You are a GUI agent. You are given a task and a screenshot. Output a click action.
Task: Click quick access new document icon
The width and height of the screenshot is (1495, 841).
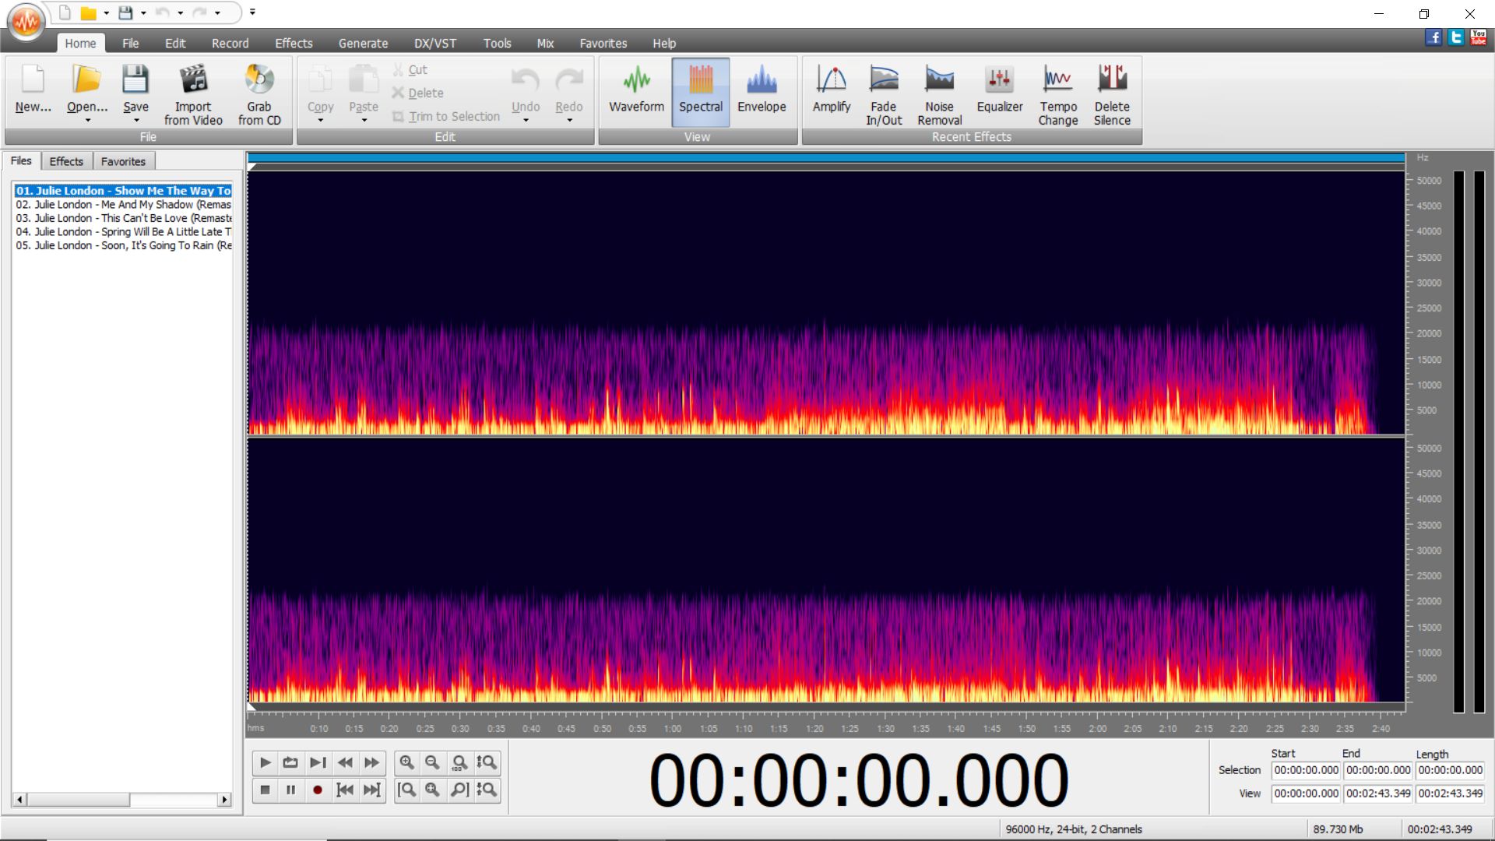[x=65, y=12]
